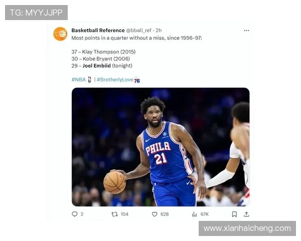
Task: Open the Basketball Reference profile name
Action: (98, 30)
